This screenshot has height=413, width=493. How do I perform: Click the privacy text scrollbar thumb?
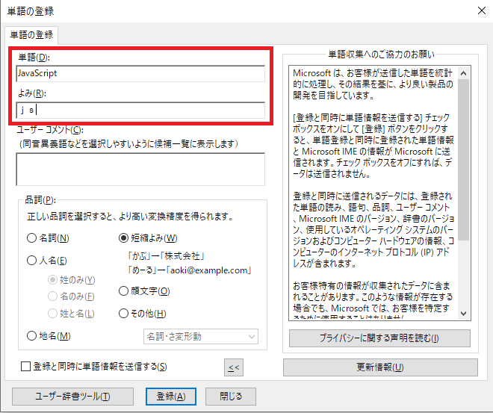[463, 160]
